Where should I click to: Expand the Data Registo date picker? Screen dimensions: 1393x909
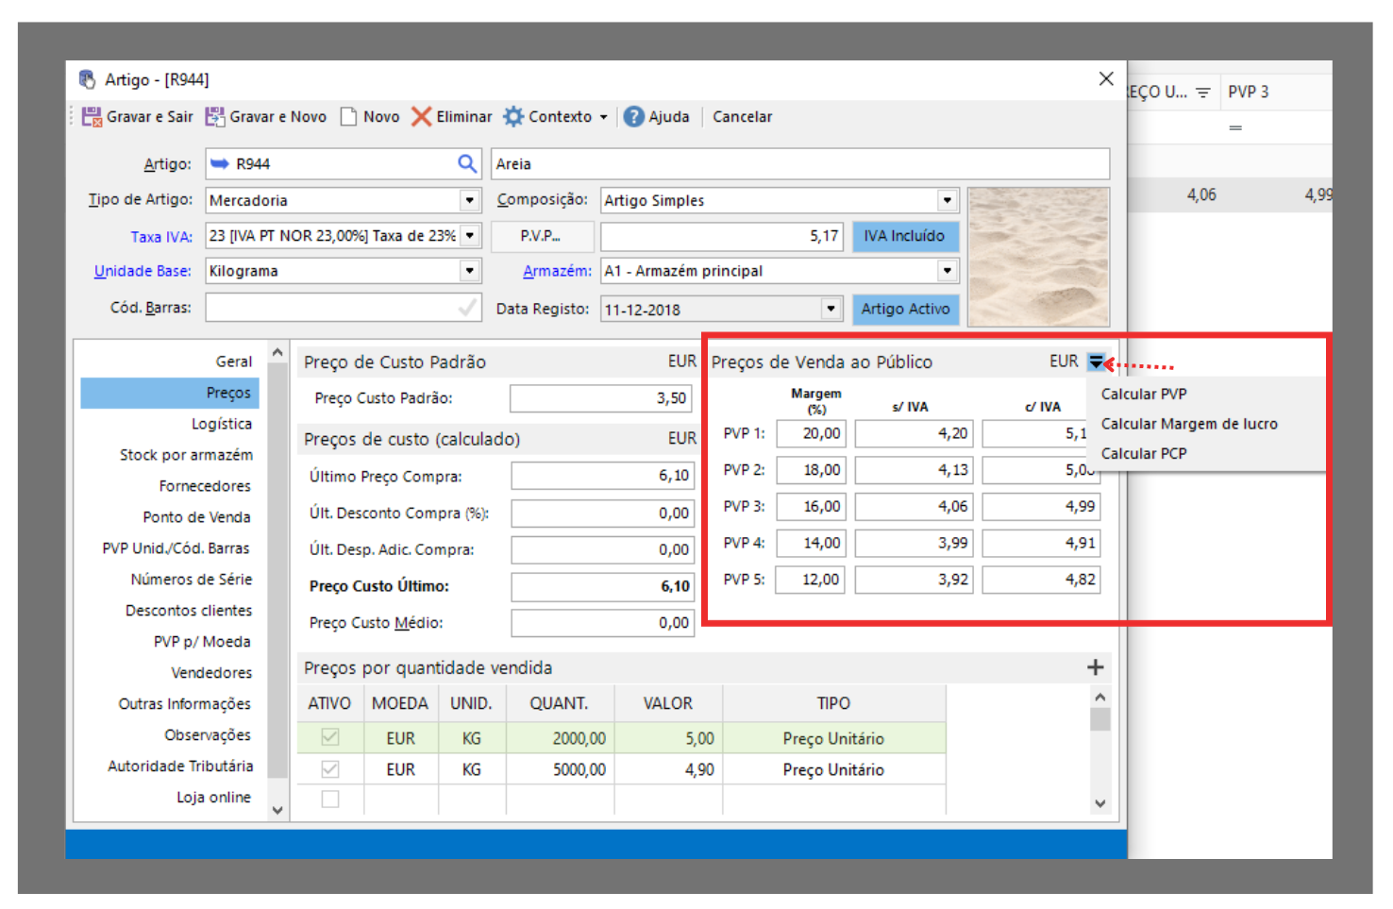pyautogui.click(x=831, y=309)
